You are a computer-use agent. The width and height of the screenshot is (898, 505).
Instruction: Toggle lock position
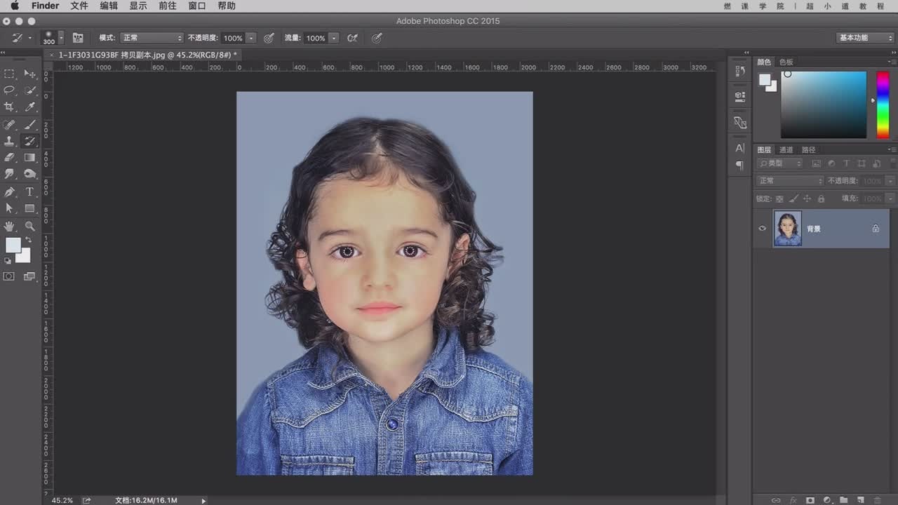click(x=807, y=198)
